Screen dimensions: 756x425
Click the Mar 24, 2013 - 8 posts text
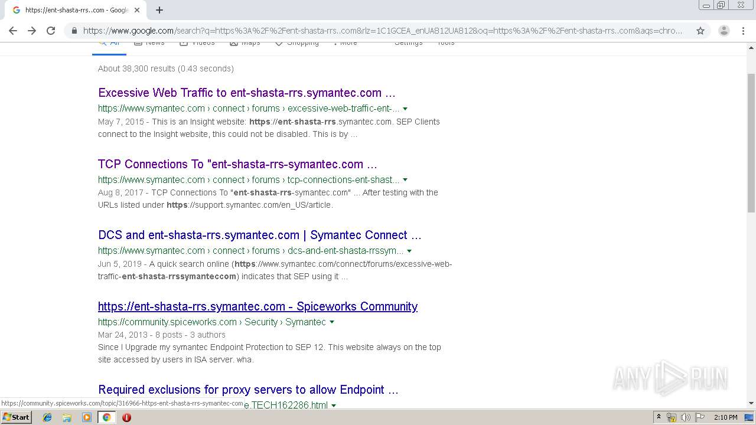click(x=162, y=335)
